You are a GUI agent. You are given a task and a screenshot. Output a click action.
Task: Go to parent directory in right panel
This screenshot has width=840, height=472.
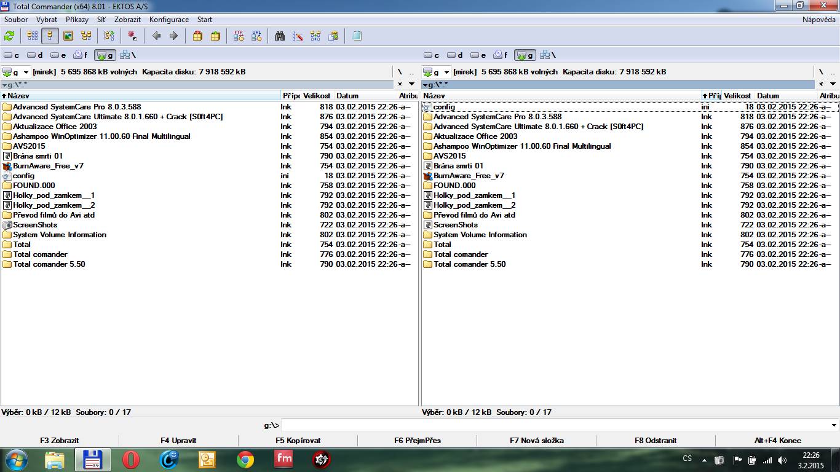pos(833,72)
